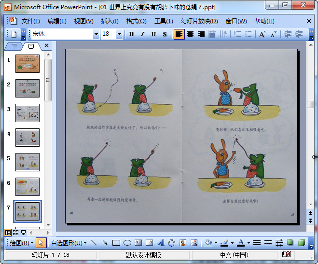Toggle Underline formatting
The height and width of the screenshot is (264, 318).
tap(153, 34)
